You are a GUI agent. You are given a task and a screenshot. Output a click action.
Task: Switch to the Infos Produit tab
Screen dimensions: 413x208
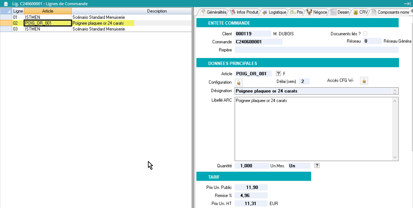tap(245, 12)
